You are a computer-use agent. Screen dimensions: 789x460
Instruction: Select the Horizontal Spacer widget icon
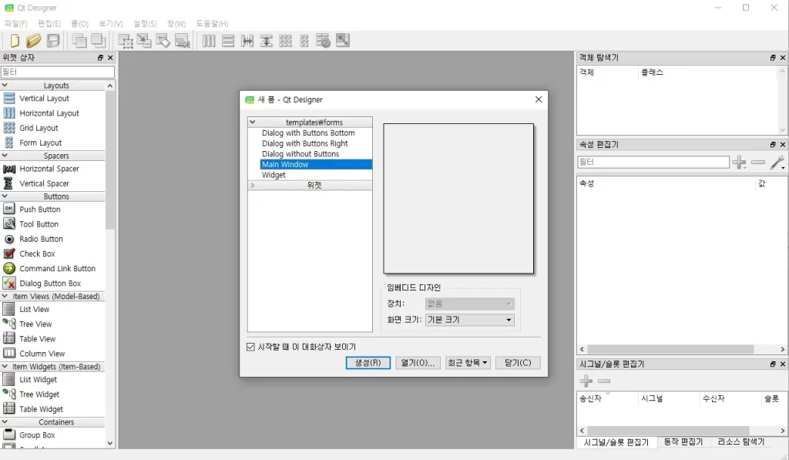pyautogui.click(x=9, y=169)
